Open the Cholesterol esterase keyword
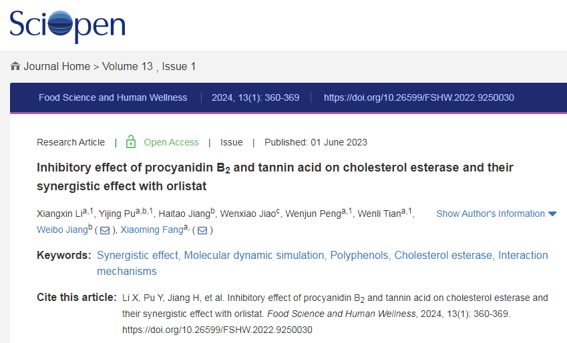 click(443, 255)
